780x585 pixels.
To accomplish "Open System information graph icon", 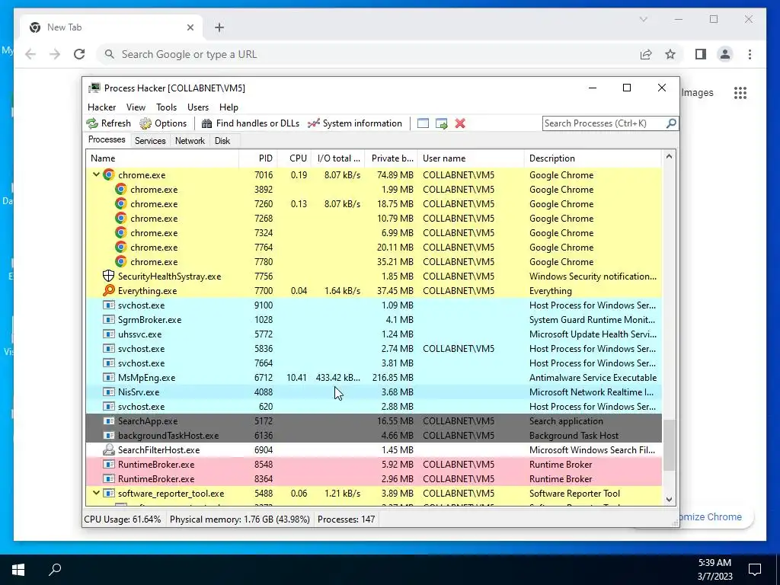I will pyautogui.click(x=313, y=123).
